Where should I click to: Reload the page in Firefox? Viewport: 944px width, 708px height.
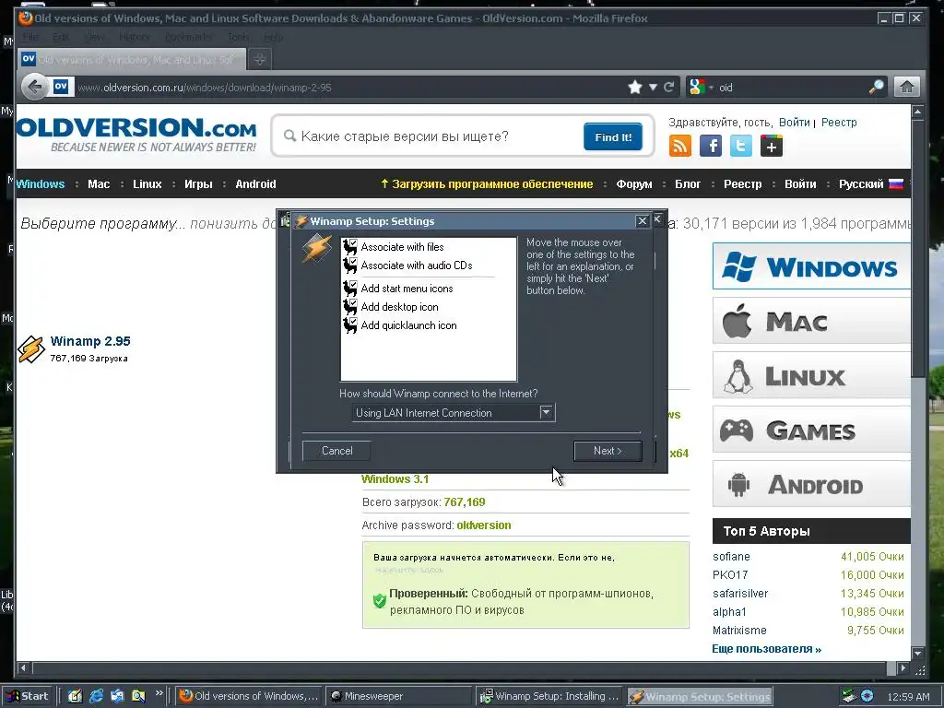669,88
